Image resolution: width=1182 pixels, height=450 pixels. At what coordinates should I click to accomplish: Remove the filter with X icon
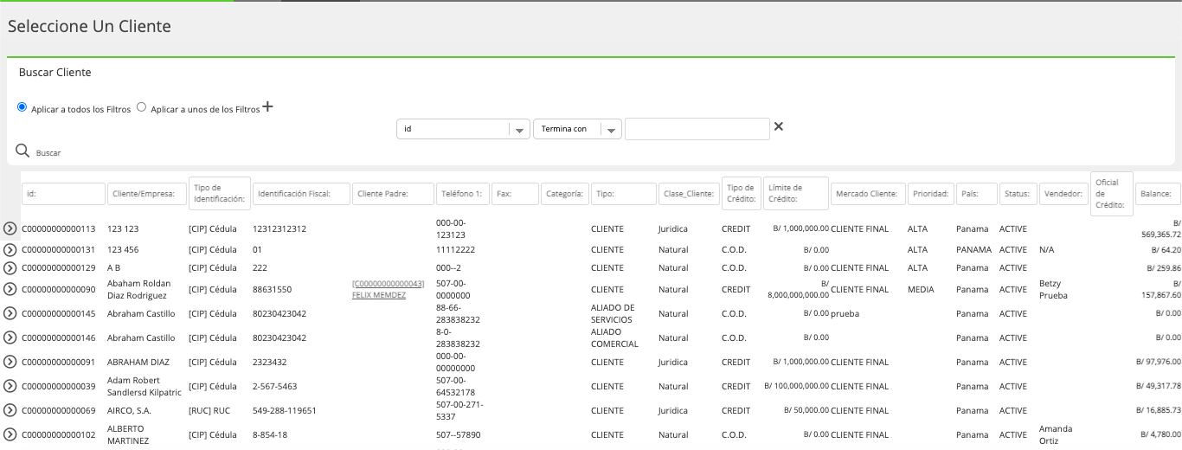click(778, 126)
